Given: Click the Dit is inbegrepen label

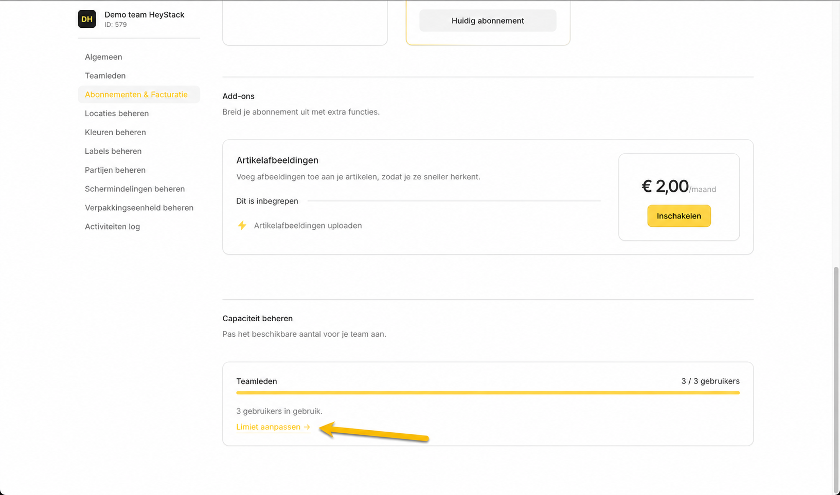Looking at the screenshot, I should click(x=267, y=201).
